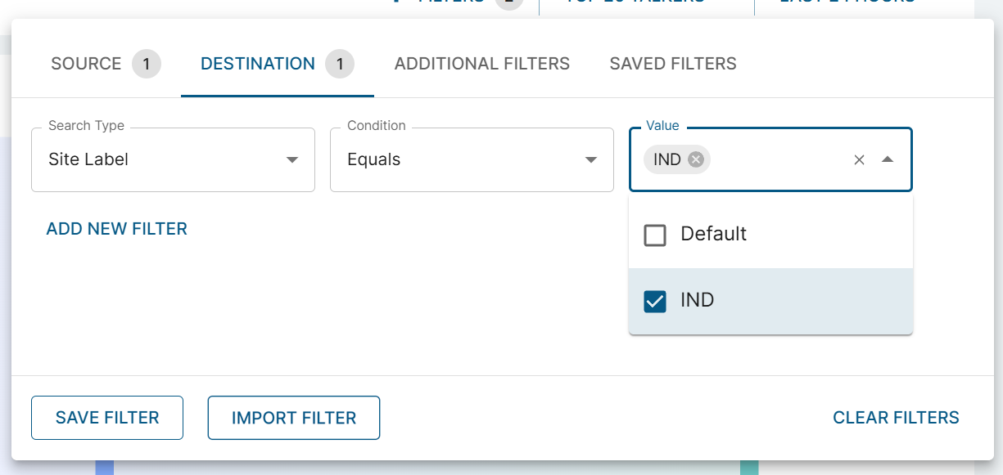Collapse the Value dropdown arrow

click(x=888, y=160)
